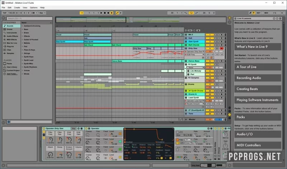Expand Ambient & Evolving folder
This screenshot has width=287, height=169.
(23, 26)
